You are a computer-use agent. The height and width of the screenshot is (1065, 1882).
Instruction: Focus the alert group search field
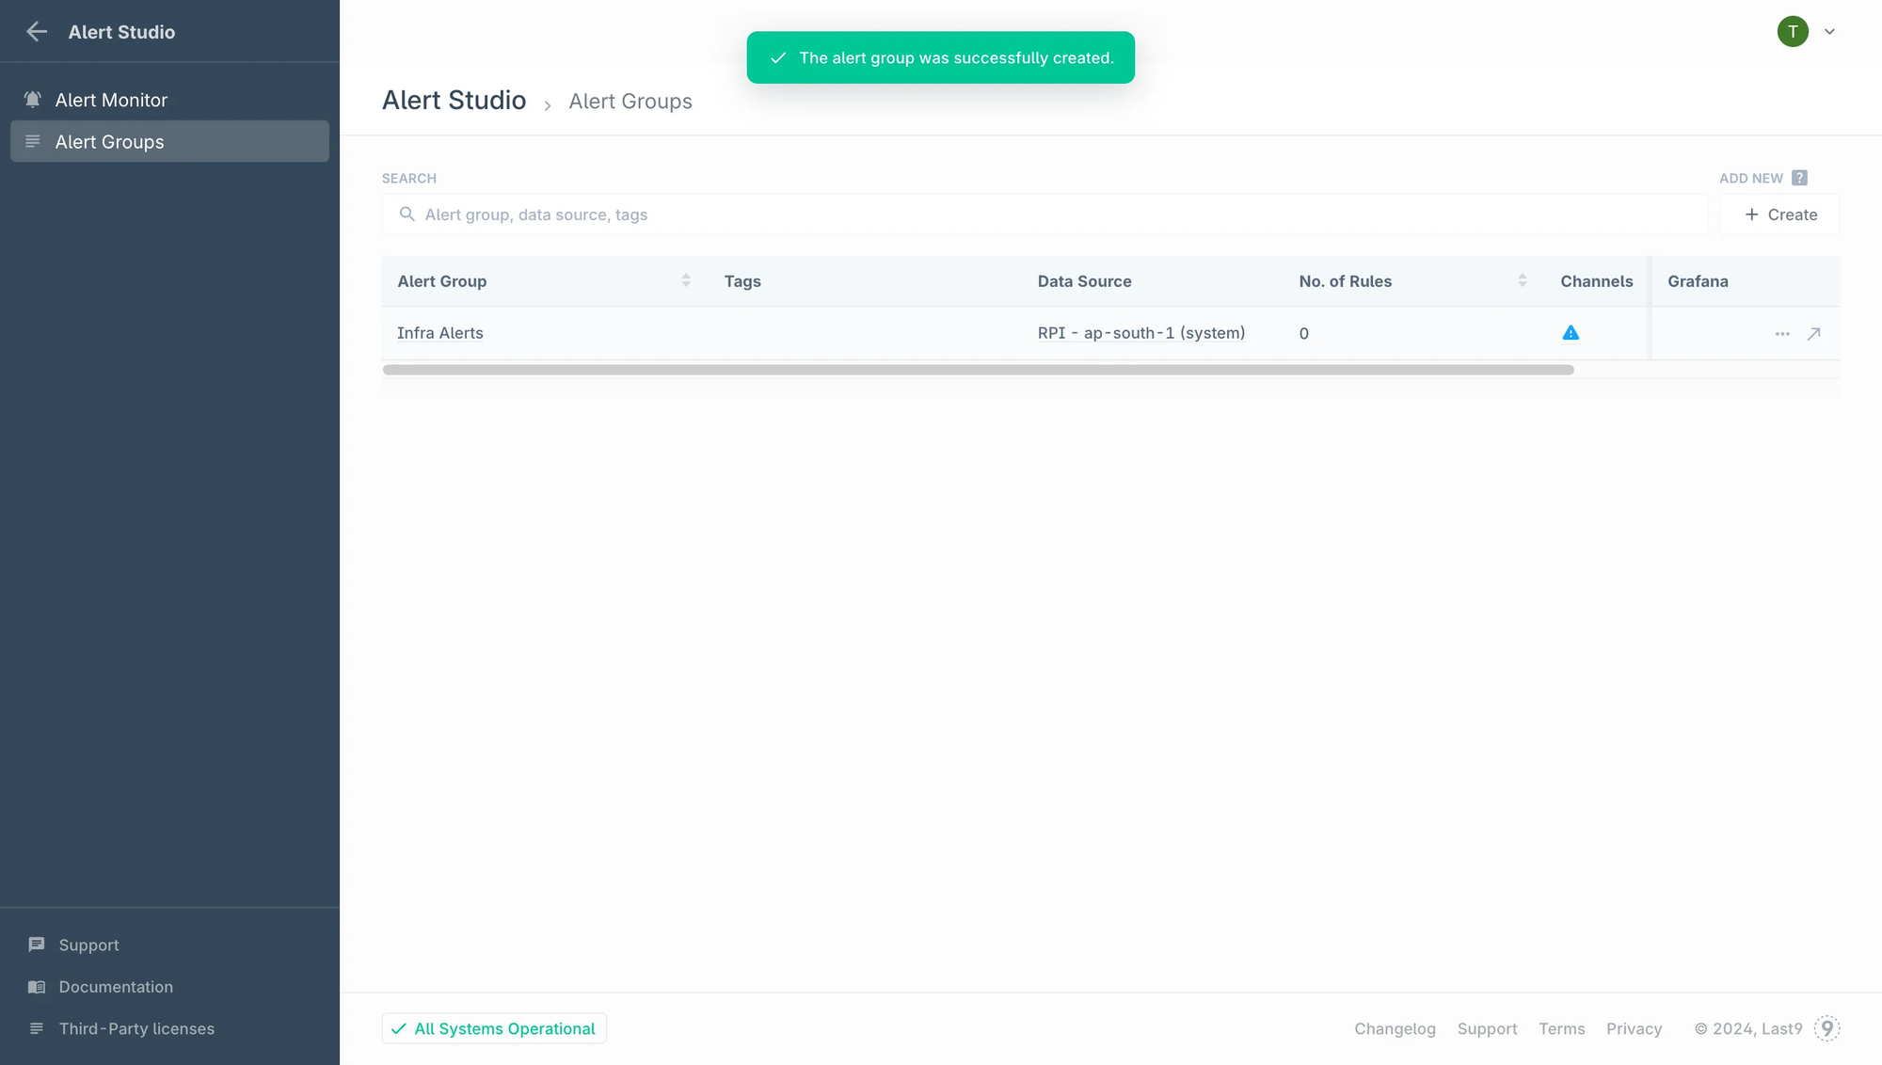pos(1045,215)
